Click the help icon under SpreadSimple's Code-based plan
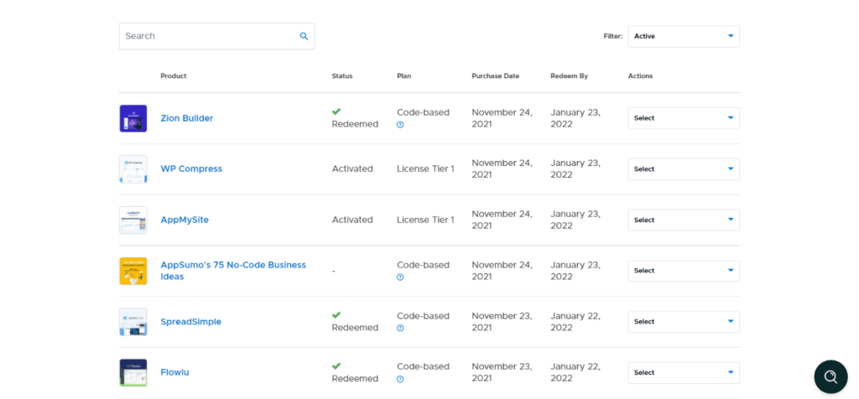 click(x=400, y=329)
